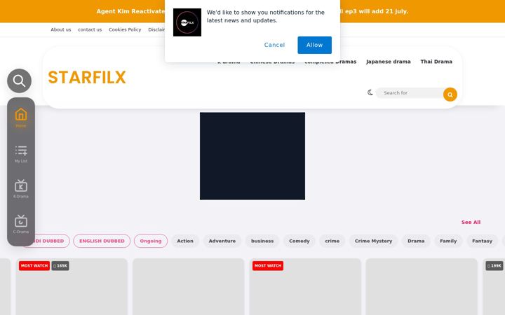This screenshot has width=505, height=315.
Task: Open the About us link
Action: pyautogui.click(x=60, y=29)
